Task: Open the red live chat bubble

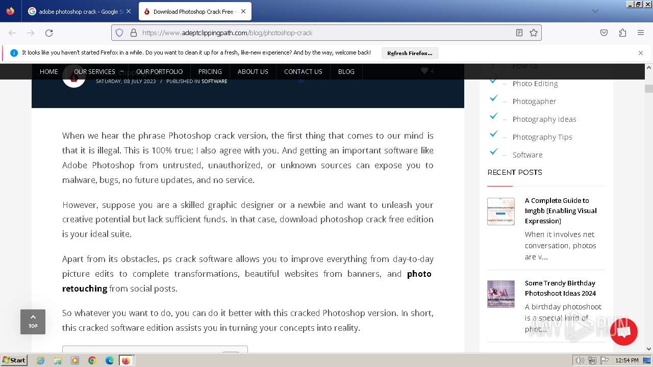Action: pyautogui.click(x=623, y=332)
